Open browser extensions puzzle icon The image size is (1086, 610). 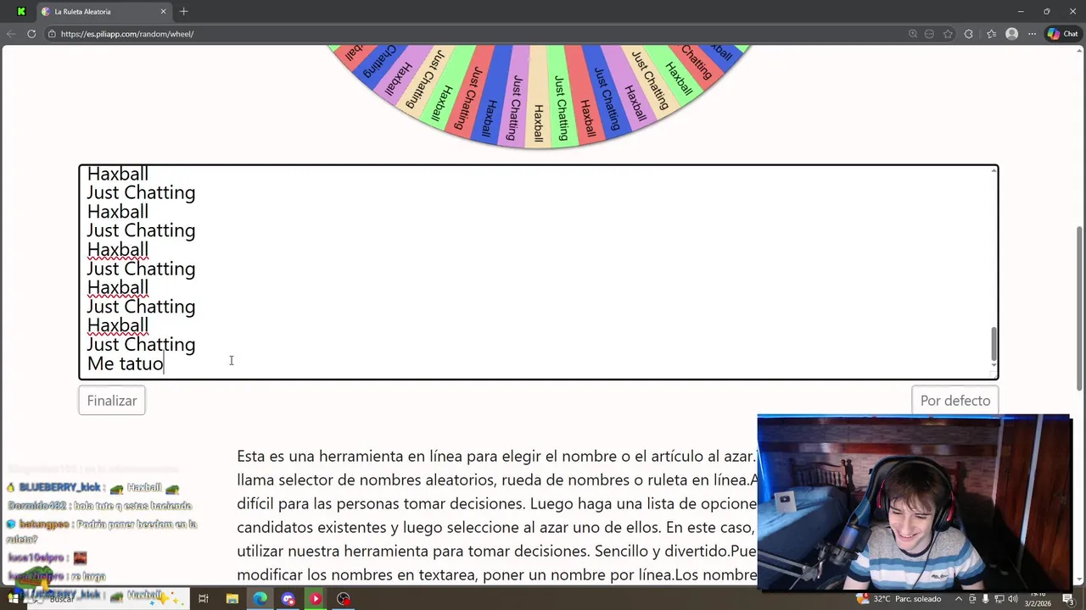coord(969,34)
